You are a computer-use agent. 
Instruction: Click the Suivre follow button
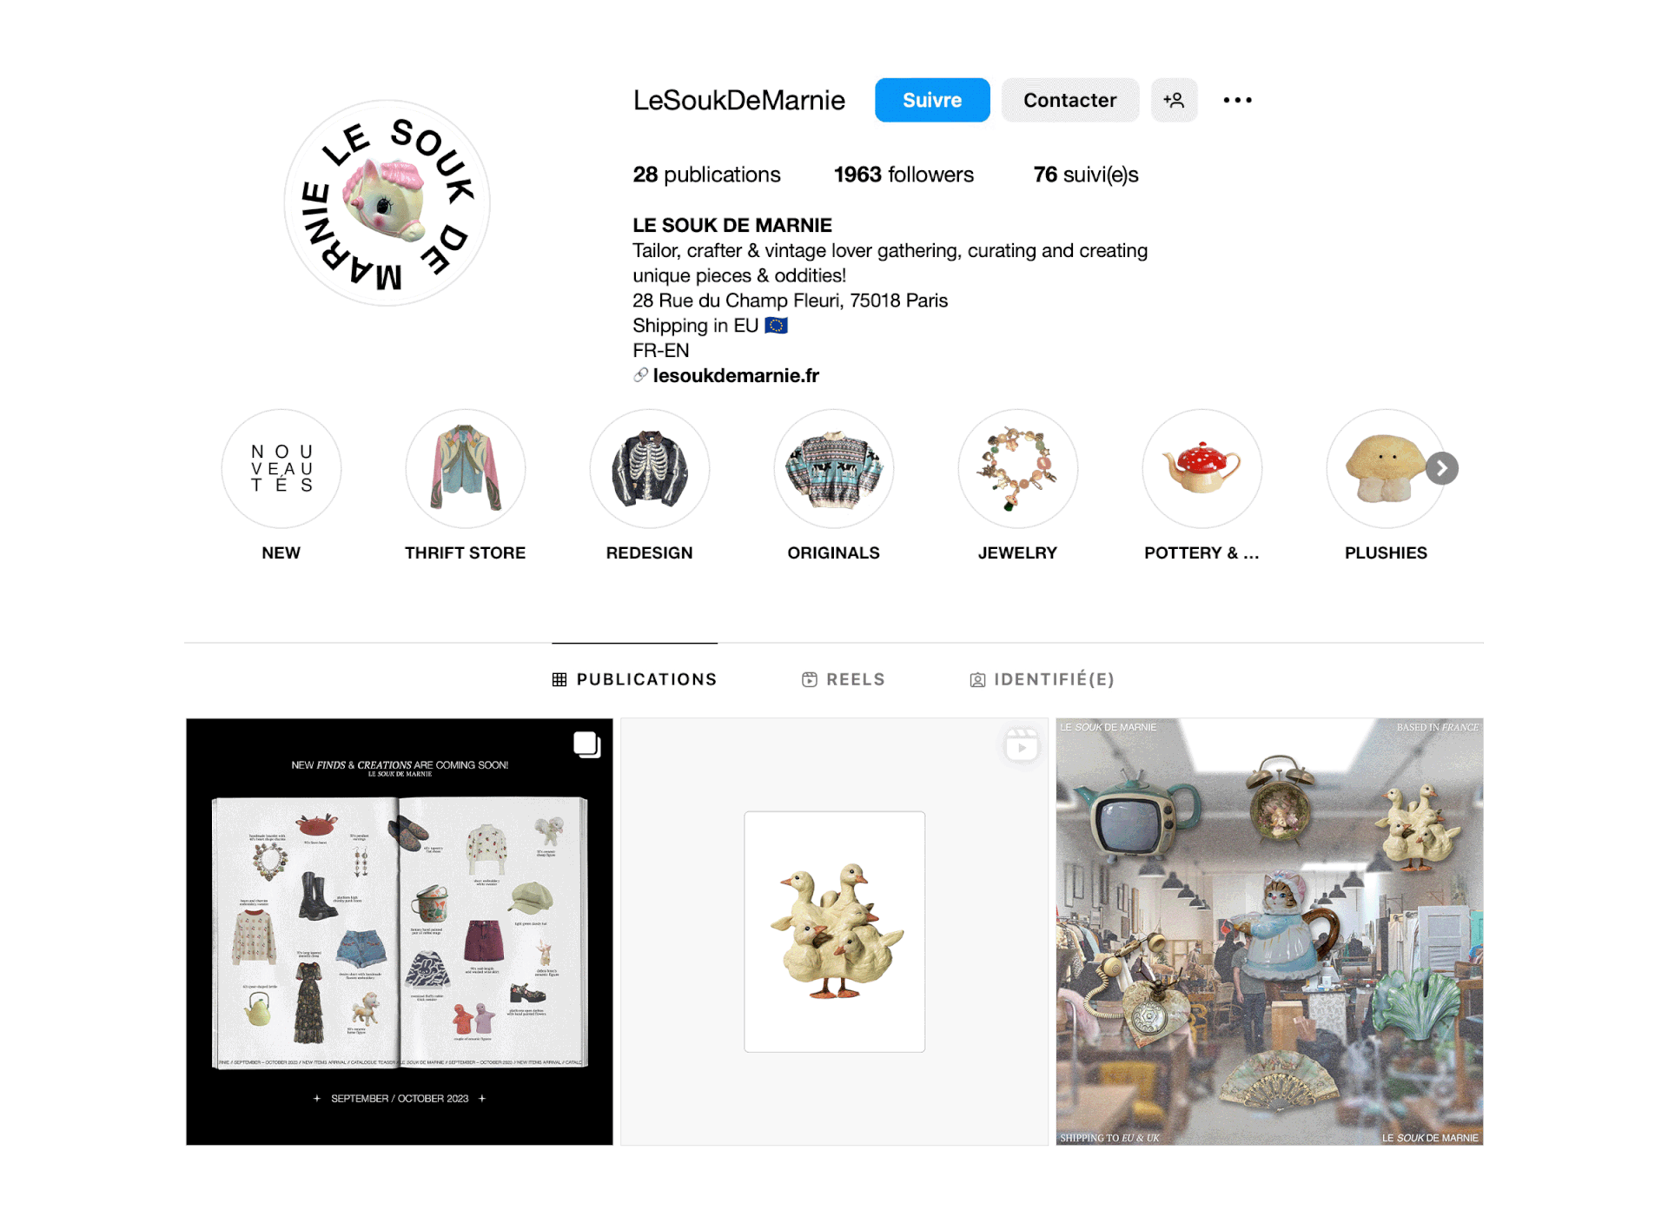coord(932,100)
